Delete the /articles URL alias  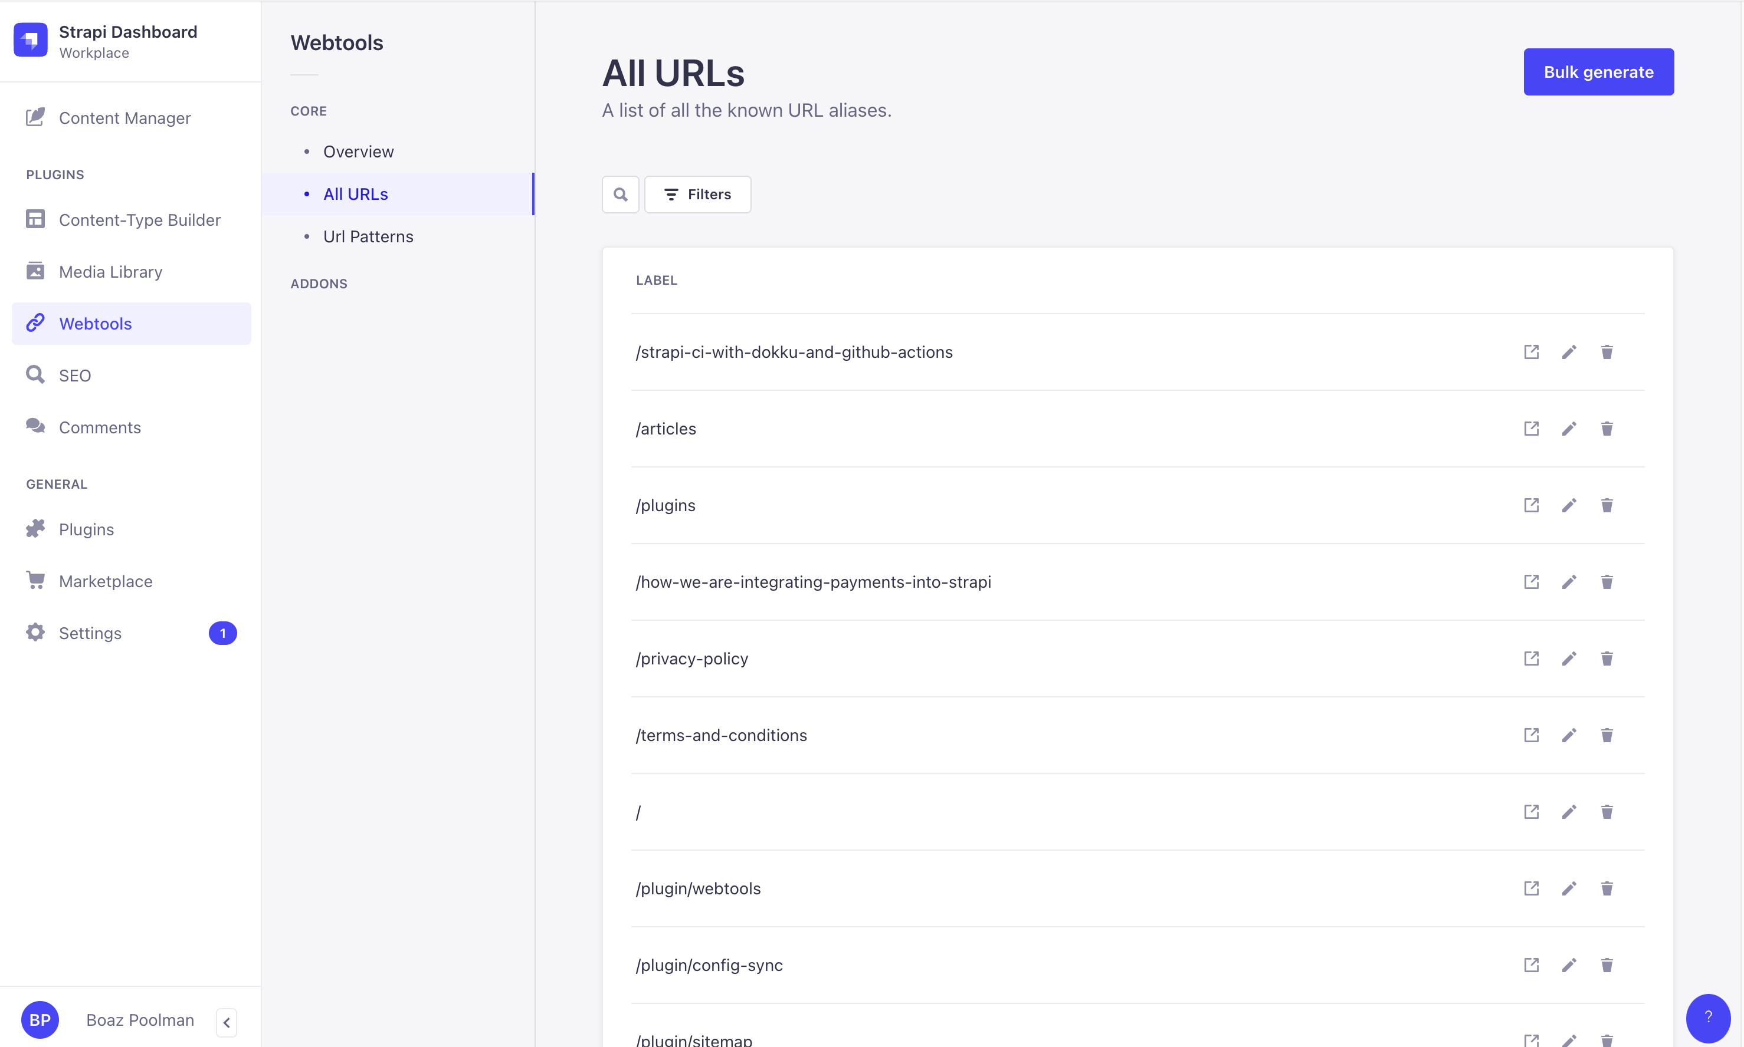[x=1607, y=429]
